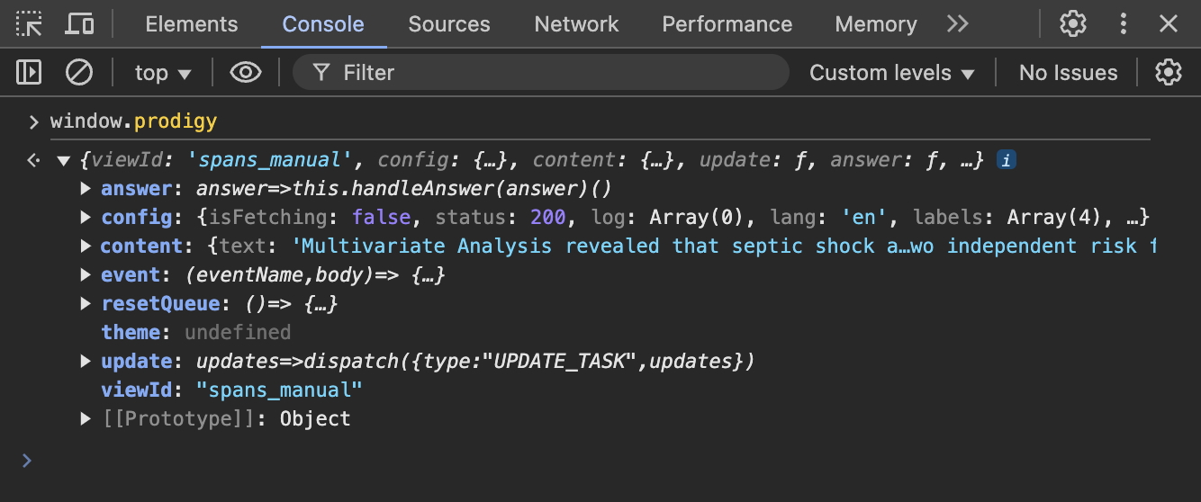Screen dimensions: 1201x502
Task: Click the answer=>this.handleAnswer function text
Action: [403, 189]
